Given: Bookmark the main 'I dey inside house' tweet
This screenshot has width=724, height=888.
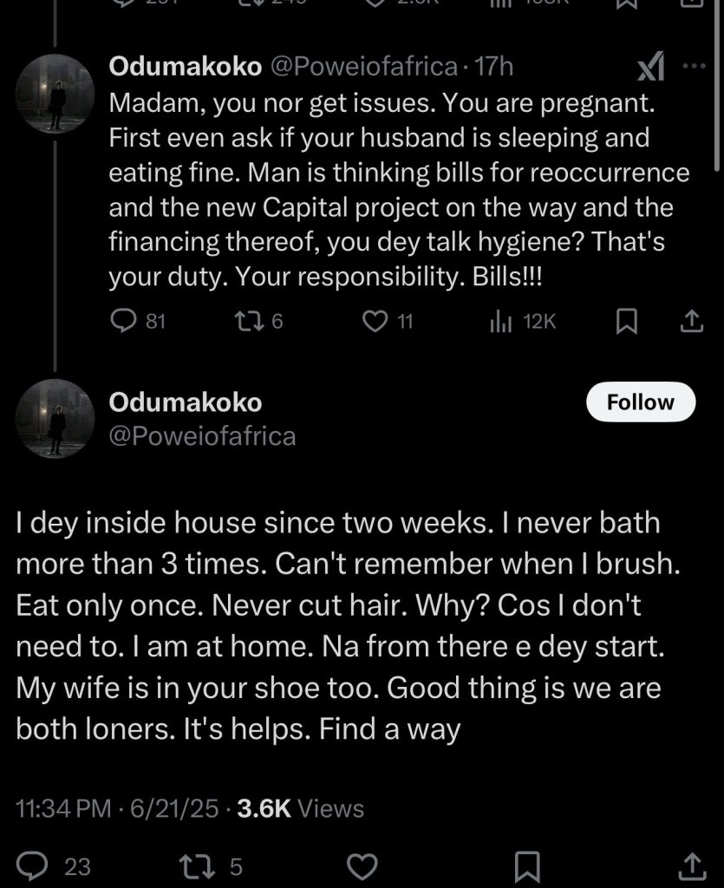Looking at the screenshot, I should [x=527, y=865].
